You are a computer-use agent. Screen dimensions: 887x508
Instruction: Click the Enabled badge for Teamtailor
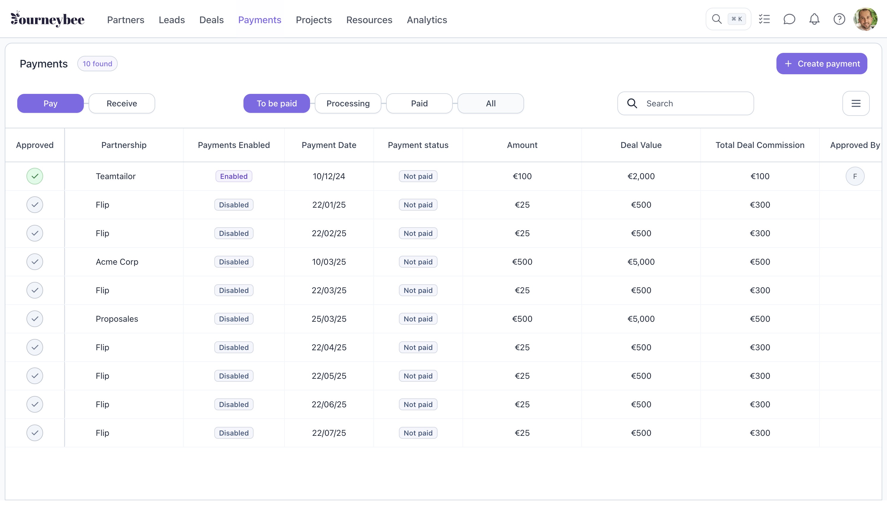pos(234,176)
